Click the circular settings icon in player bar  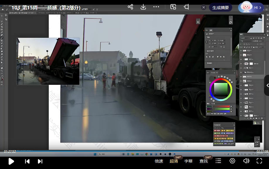tap(232, 161)
